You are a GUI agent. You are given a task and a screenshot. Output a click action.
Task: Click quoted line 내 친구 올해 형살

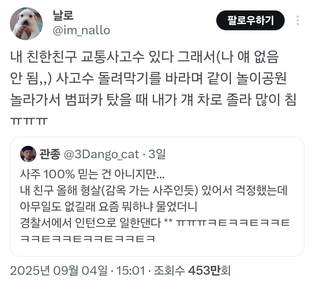pos(154,190)
